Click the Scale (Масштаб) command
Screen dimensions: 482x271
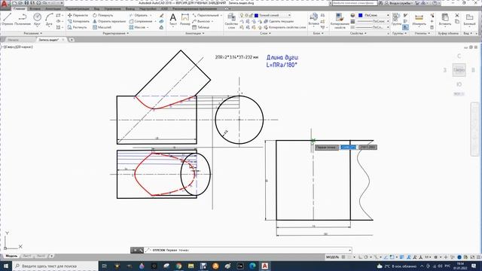[x=102, y=27]
